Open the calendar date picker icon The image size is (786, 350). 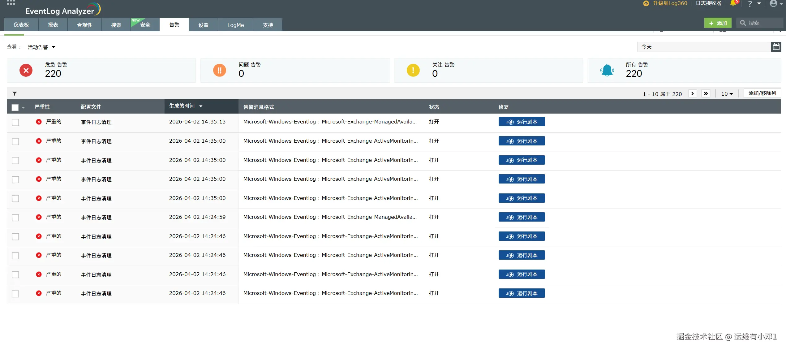pyautogui.click(x=776, y=47)
